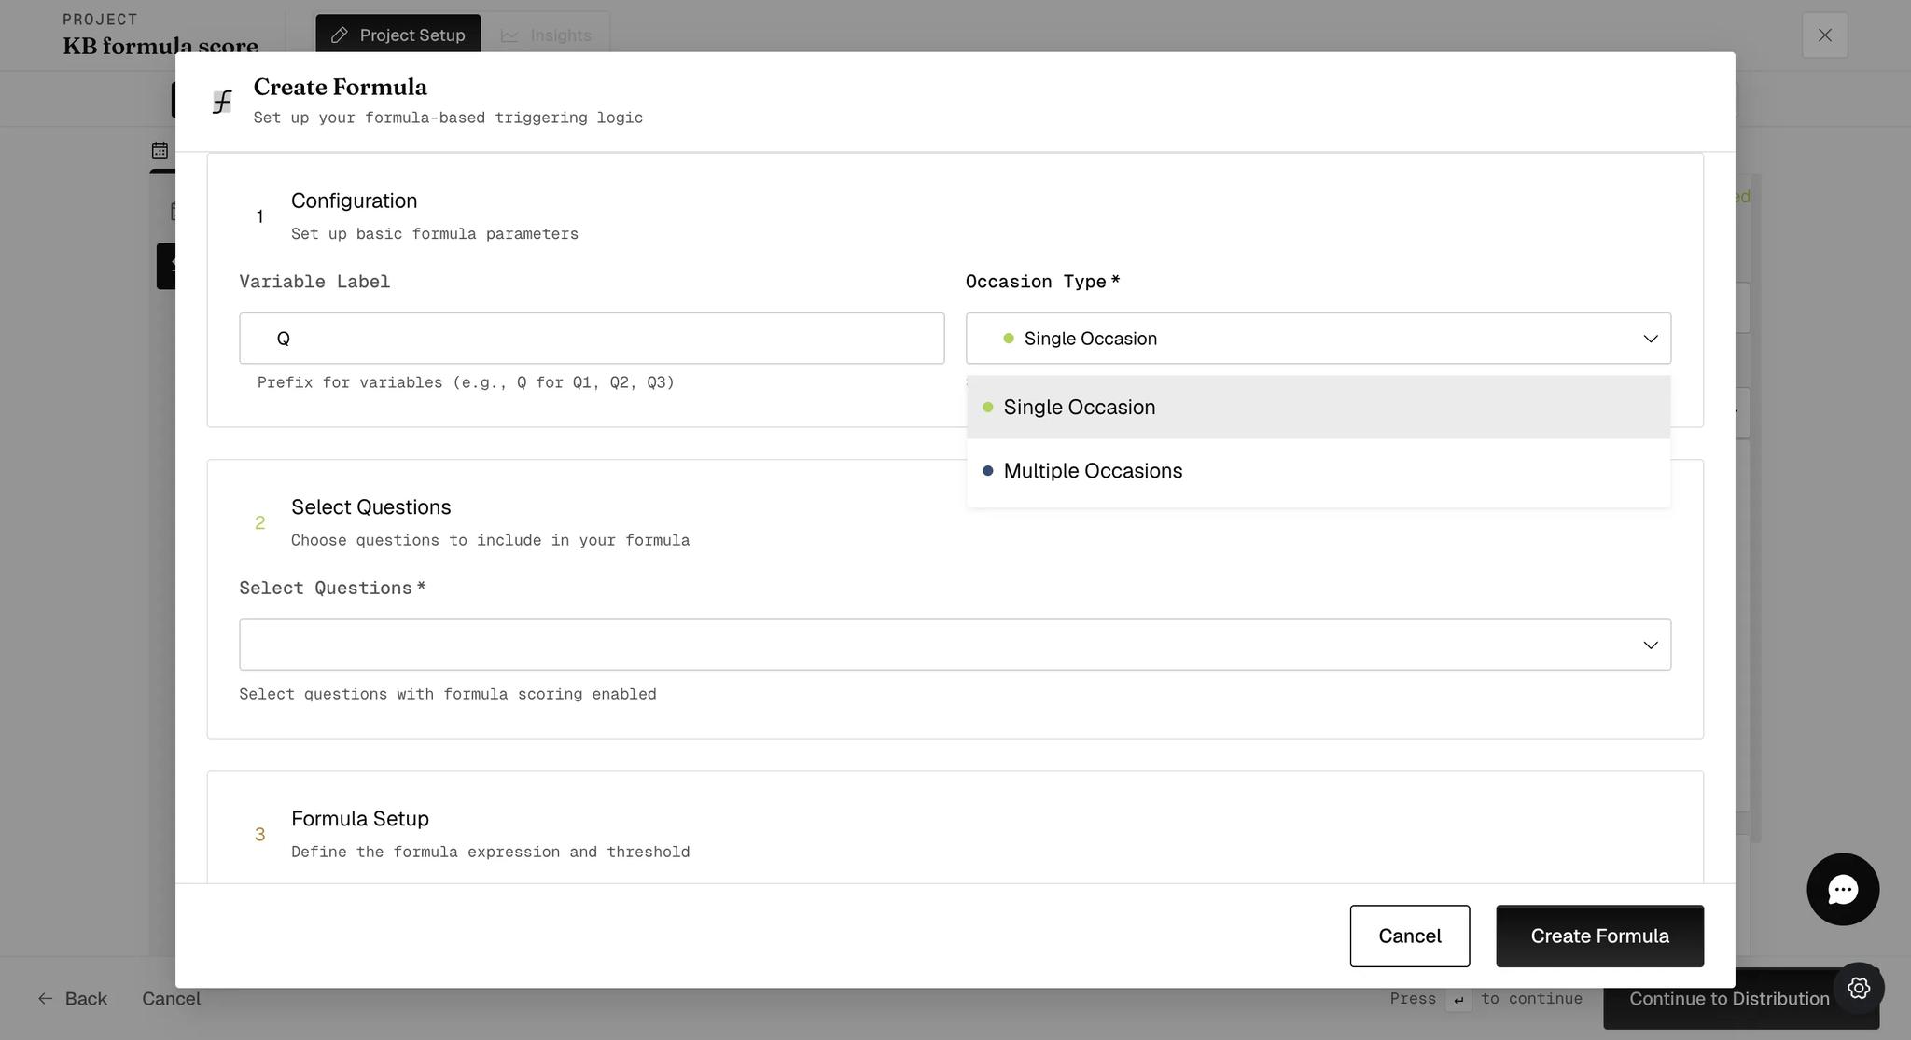The width and height of the screenshot is (1911, 1040).
Task: Click the formula symbol icon in header
Action: tap(222, 102)
